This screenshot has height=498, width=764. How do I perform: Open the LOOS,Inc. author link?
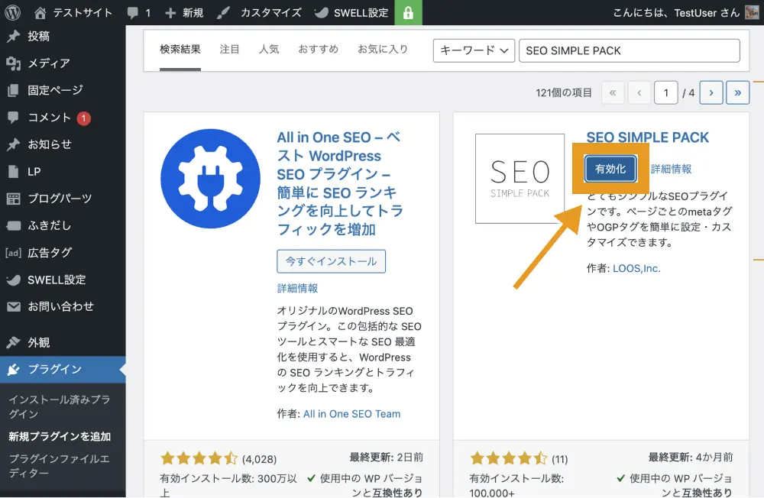636,268
